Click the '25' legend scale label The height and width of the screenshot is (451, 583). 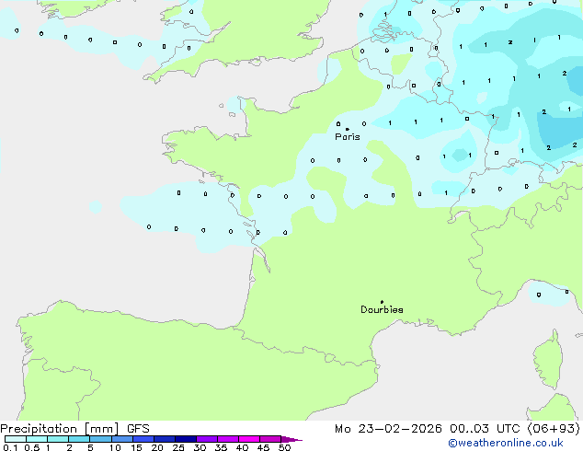point(178,447)
